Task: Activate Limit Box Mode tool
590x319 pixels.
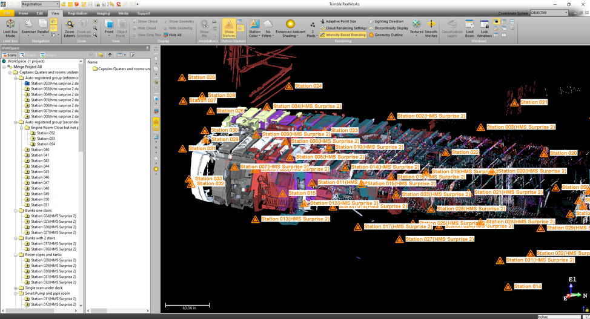Action: pyautogui.click(x=10, y=28)
